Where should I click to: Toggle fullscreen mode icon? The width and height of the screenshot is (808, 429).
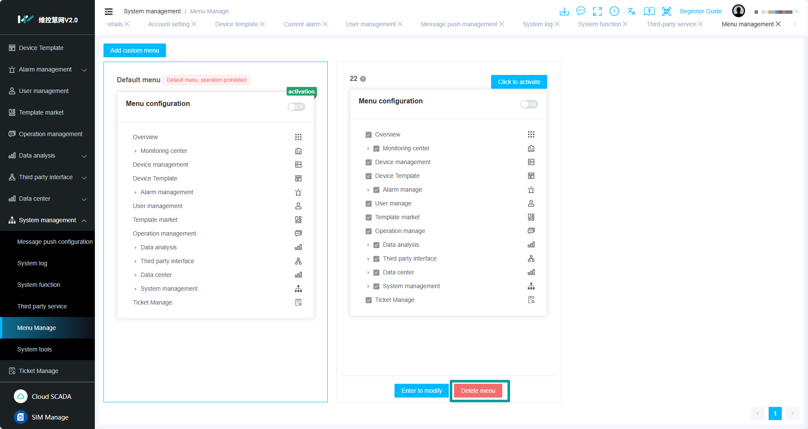tap(597, 11)
